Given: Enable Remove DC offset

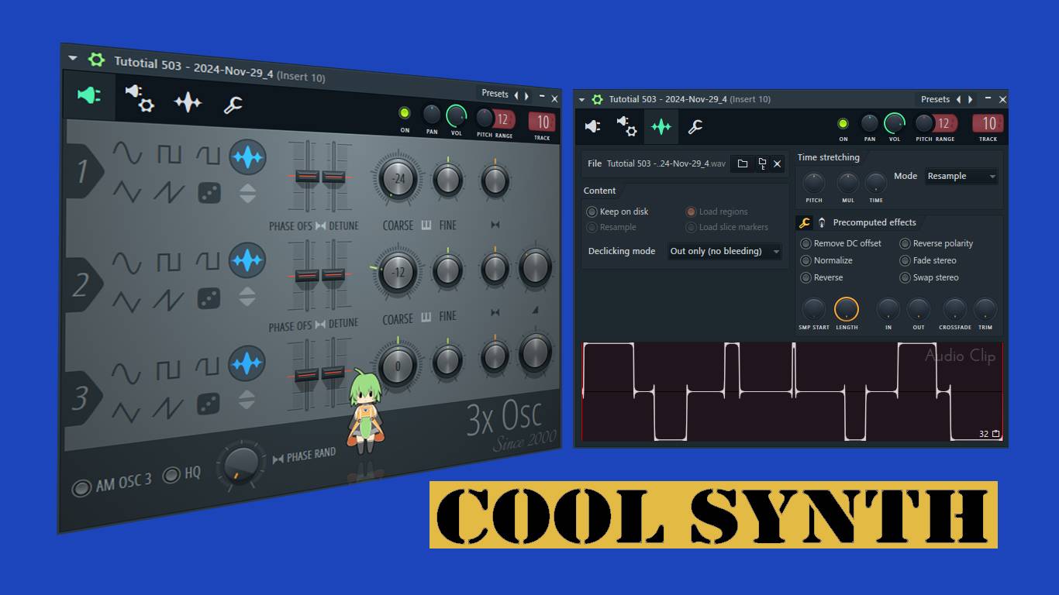Looking at the screenshot, I should pos(841,243).
